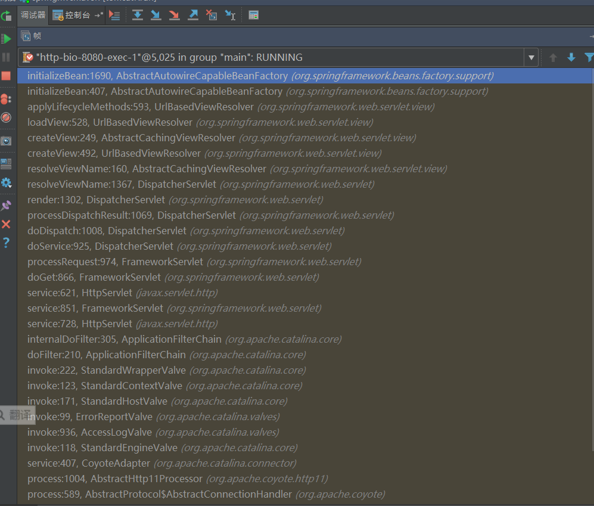The width and height of the screenshot is (594, 506).
Task: Click the Evaluate Expression calculator icon
Action: [253, 15]
